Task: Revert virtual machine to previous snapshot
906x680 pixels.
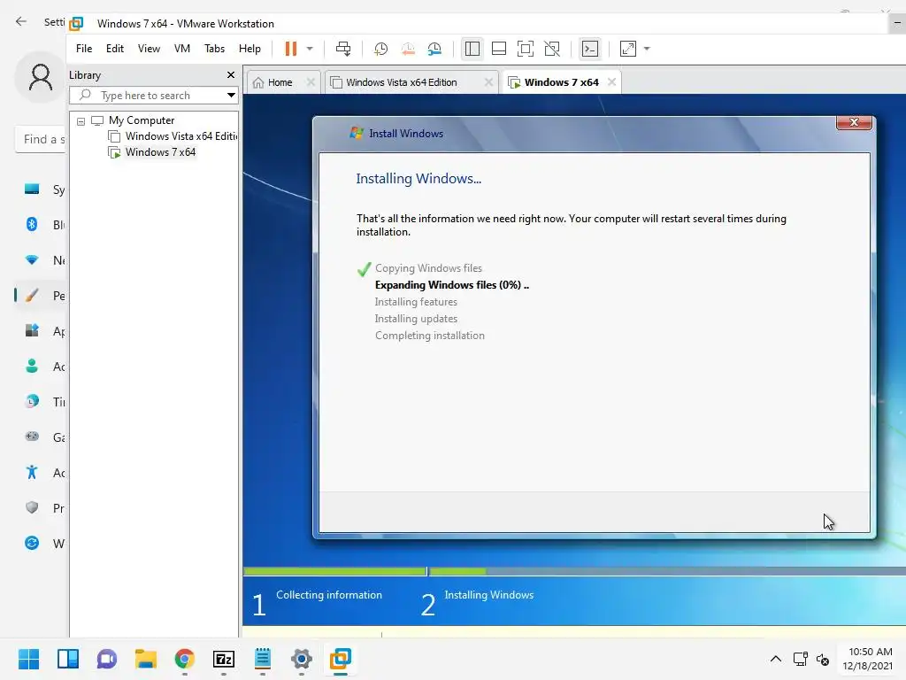Action: (x=408, y=49)
